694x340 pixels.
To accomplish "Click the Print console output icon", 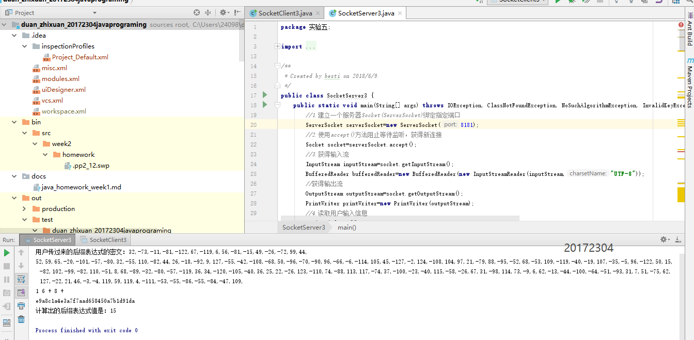I will click(21, 306).
